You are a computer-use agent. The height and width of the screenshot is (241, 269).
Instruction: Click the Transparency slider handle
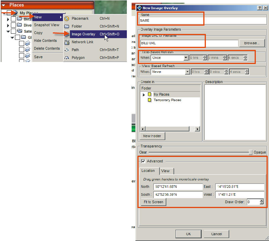[251, 152]
